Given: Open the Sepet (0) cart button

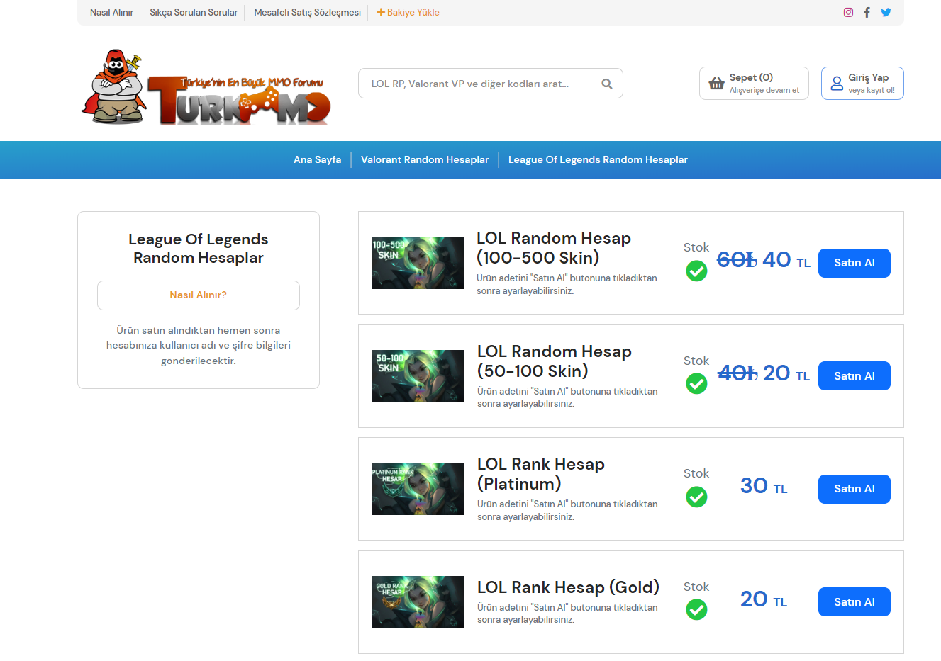Looking at the screenshot, I should click(x=754, y=83).
